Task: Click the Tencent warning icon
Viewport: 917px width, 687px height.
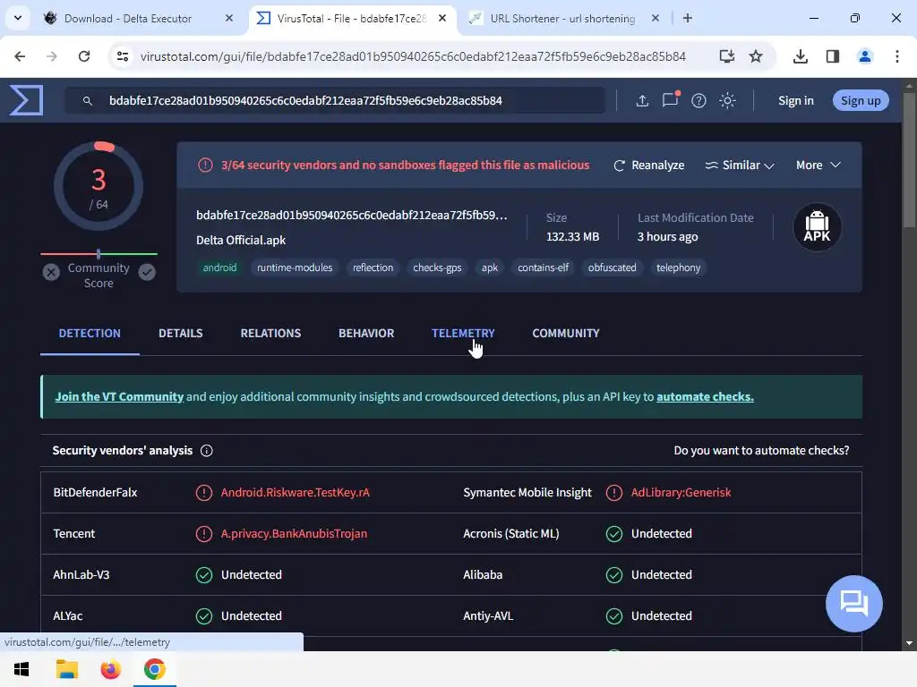Action: 203,534
